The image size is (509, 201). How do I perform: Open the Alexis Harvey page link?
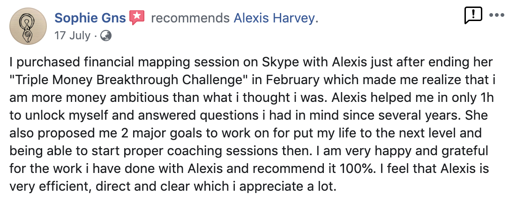click(x=276, y=18)
